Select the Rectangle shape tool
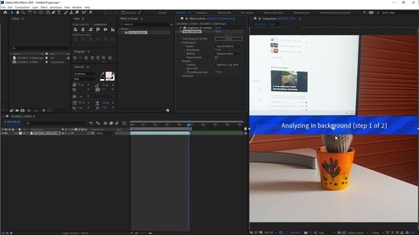 (48, 12)
